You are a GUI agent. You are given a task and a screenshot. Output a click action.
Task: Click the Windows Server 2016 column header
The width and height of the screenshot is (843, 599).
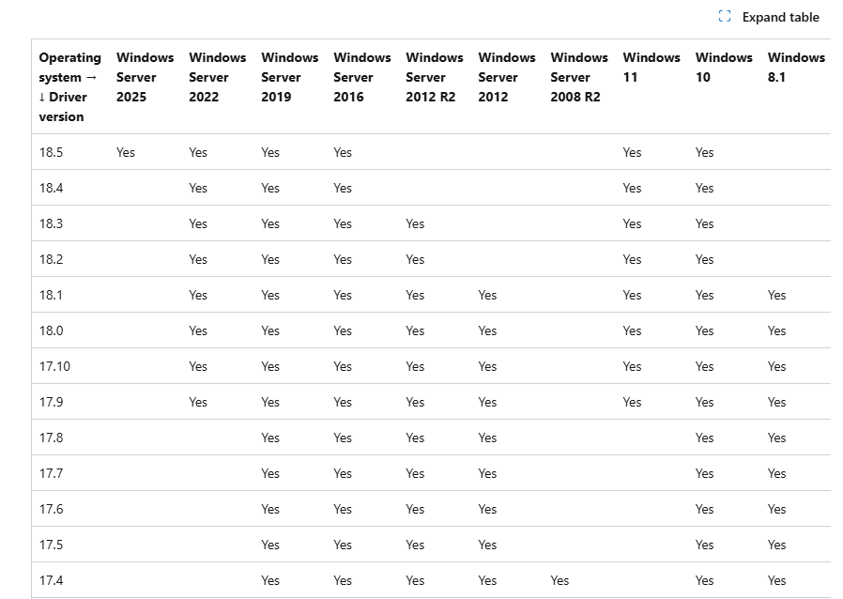(x=361, y=77)
